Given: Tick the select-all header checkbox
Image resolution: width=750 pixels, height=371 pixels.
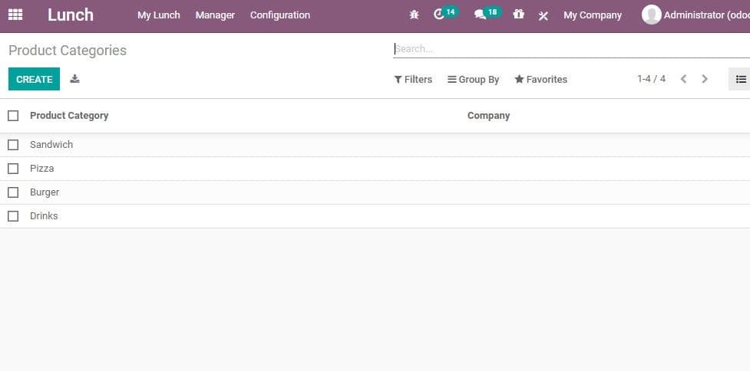Looking at the screenshot, I should click(x=13, y=116).
